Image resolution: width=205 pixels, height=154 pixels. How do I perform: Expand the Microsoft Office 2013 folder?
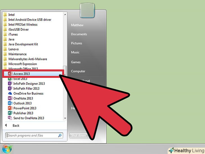tap(23, 68)
